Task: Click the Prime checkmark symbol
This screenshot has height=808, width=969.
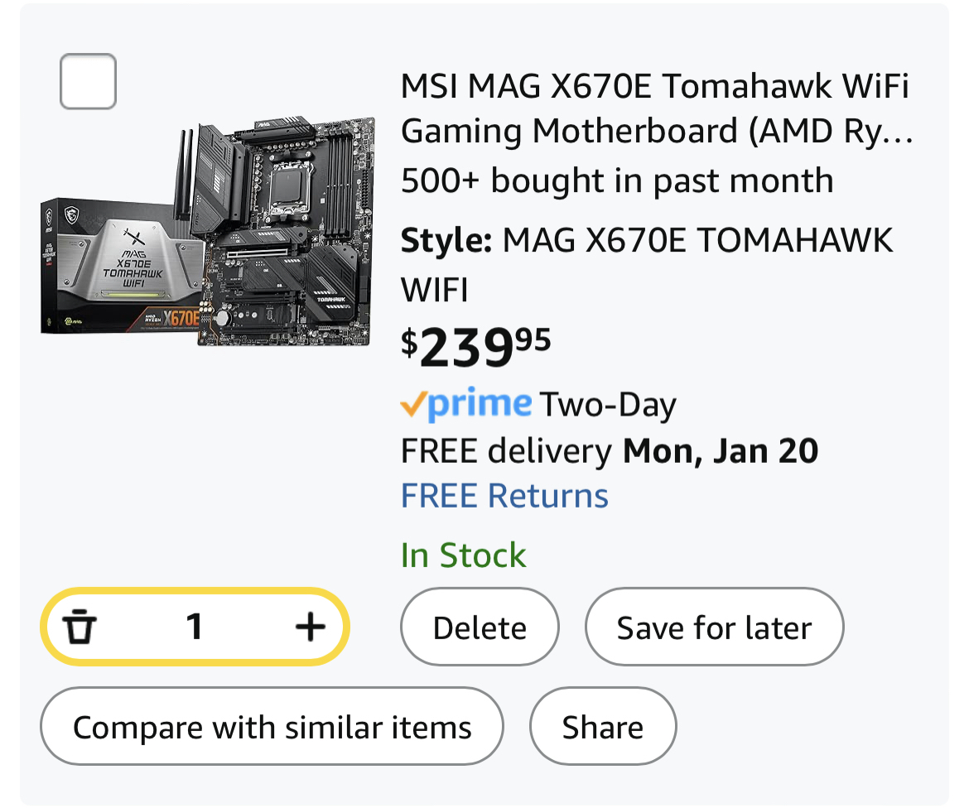Action: coord(414,405)
